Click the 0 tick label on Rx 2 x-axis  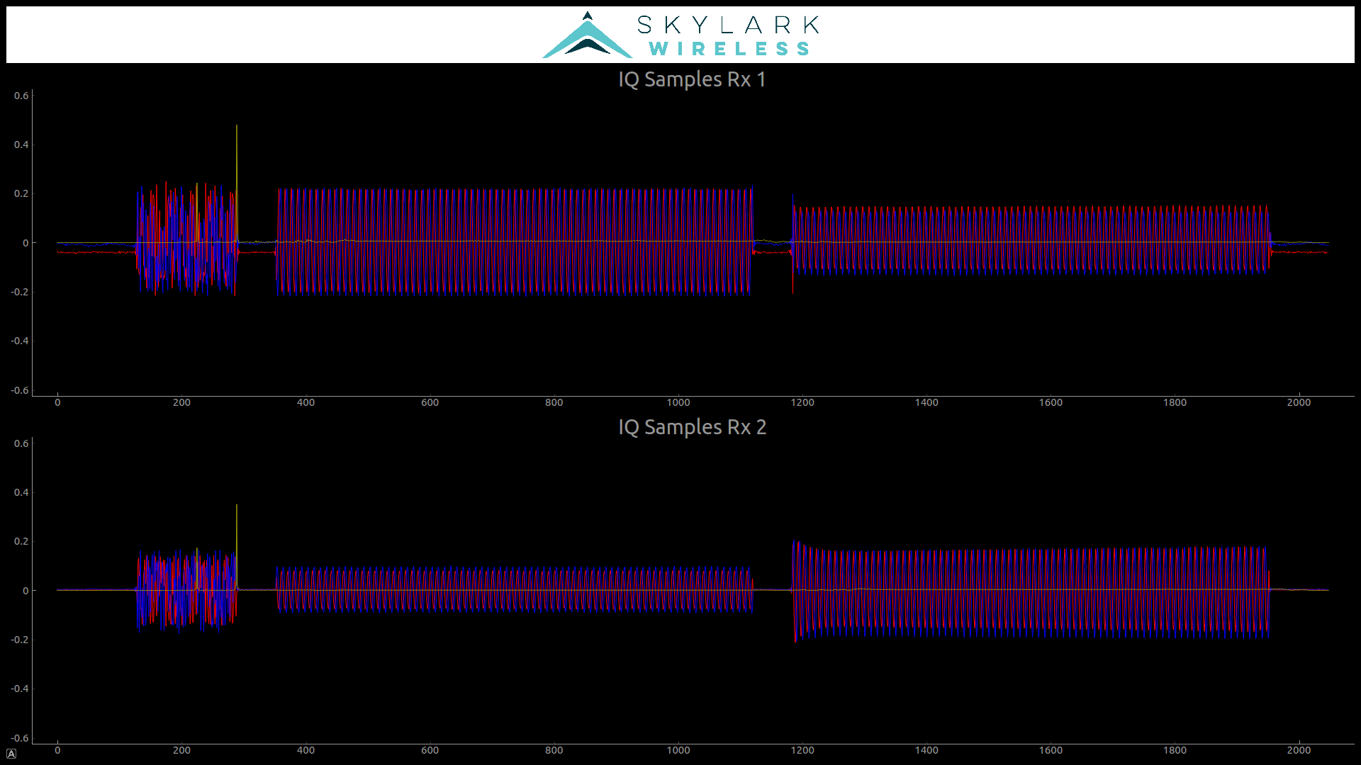pyautogui.click(x=57, y=750)
